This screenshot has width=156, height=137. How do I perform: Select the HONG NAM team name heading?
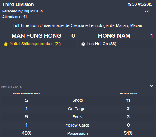[114, 36]
